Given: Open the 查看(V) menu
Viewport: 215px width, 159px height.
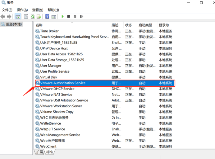Looking at the screenshot, I should pos(38,10).
